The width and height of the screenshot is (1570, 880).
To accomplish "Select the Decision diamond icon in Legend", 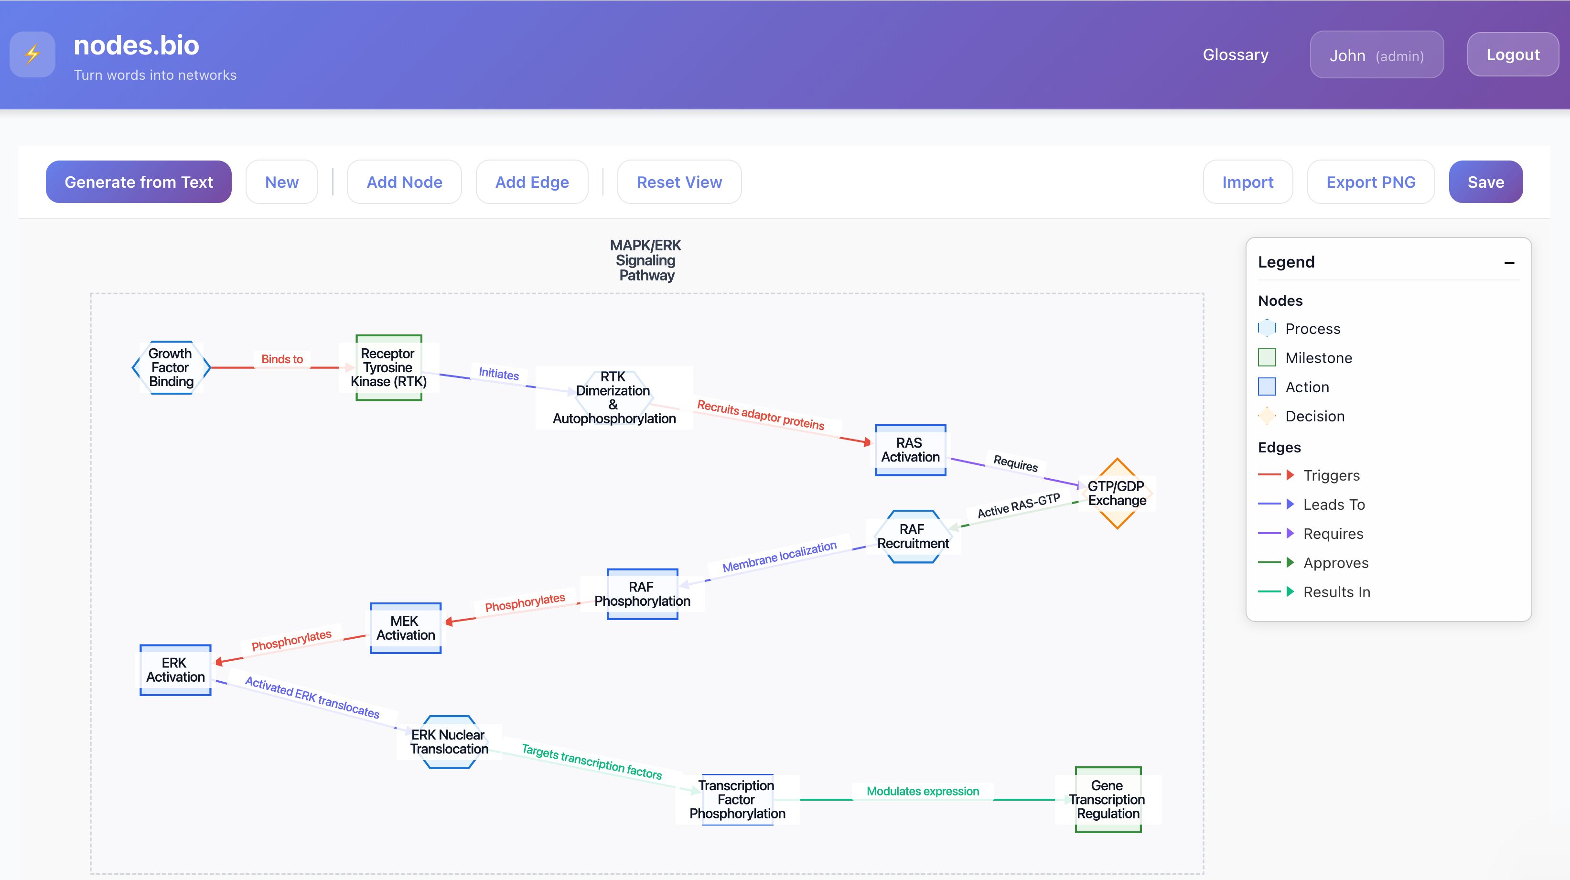I will pyautogui.click(x=1268, y=416).
